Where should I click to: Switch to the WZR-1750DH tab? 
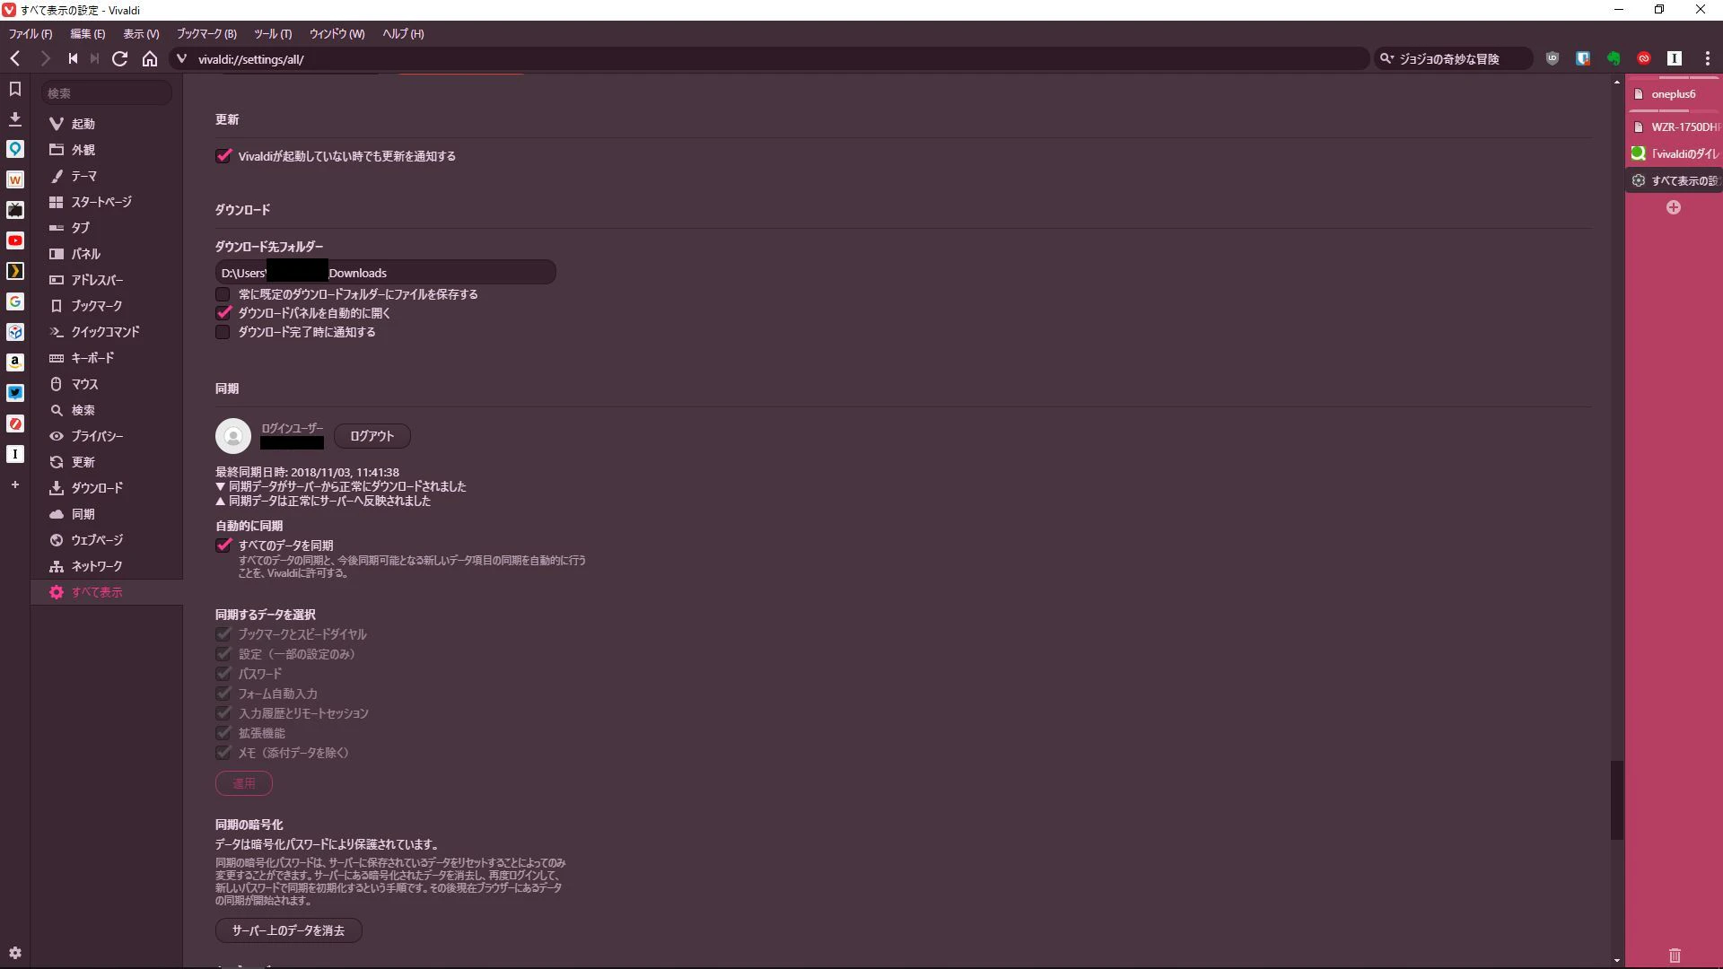point(1674,127)
